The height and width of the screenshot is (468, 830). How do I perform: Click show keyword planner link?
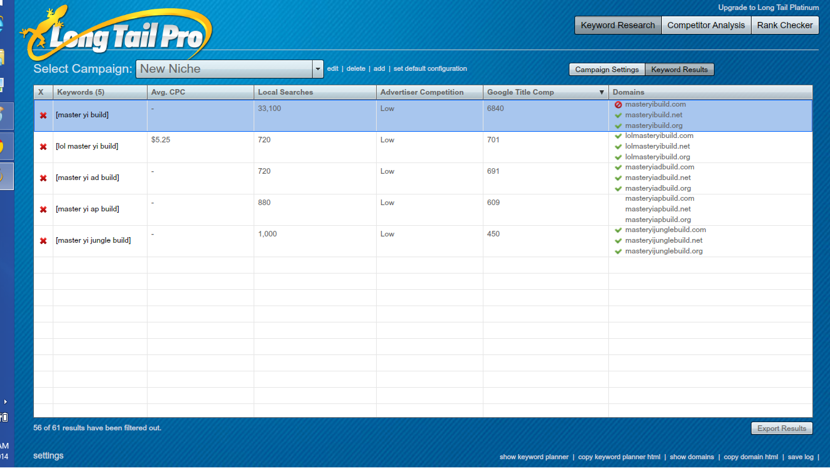coord(534,457)
